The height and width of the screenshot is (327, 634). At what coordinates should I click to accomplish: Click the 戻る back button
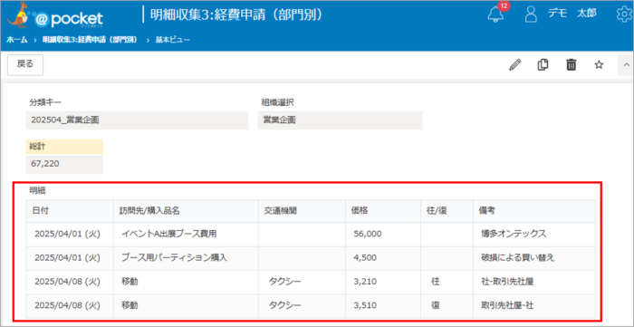[25, 64]
